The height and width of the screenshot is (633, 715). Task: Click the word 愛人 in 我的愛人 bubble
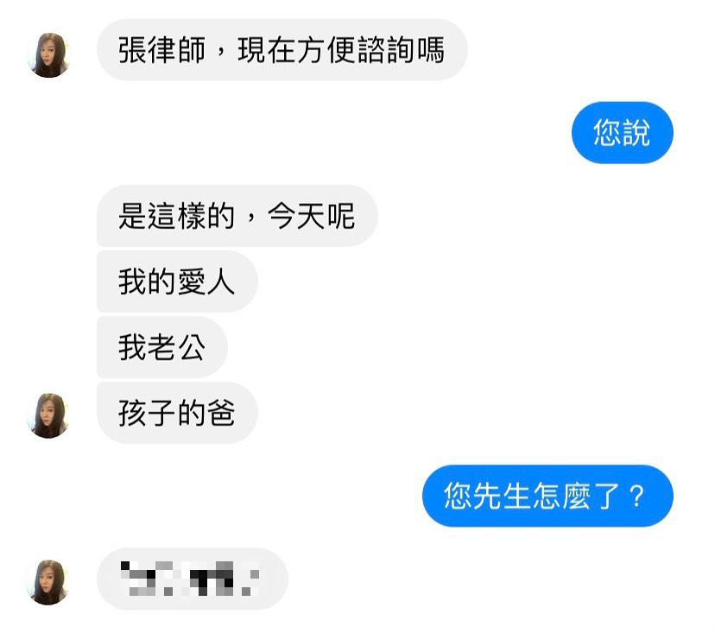pos(206,282)
